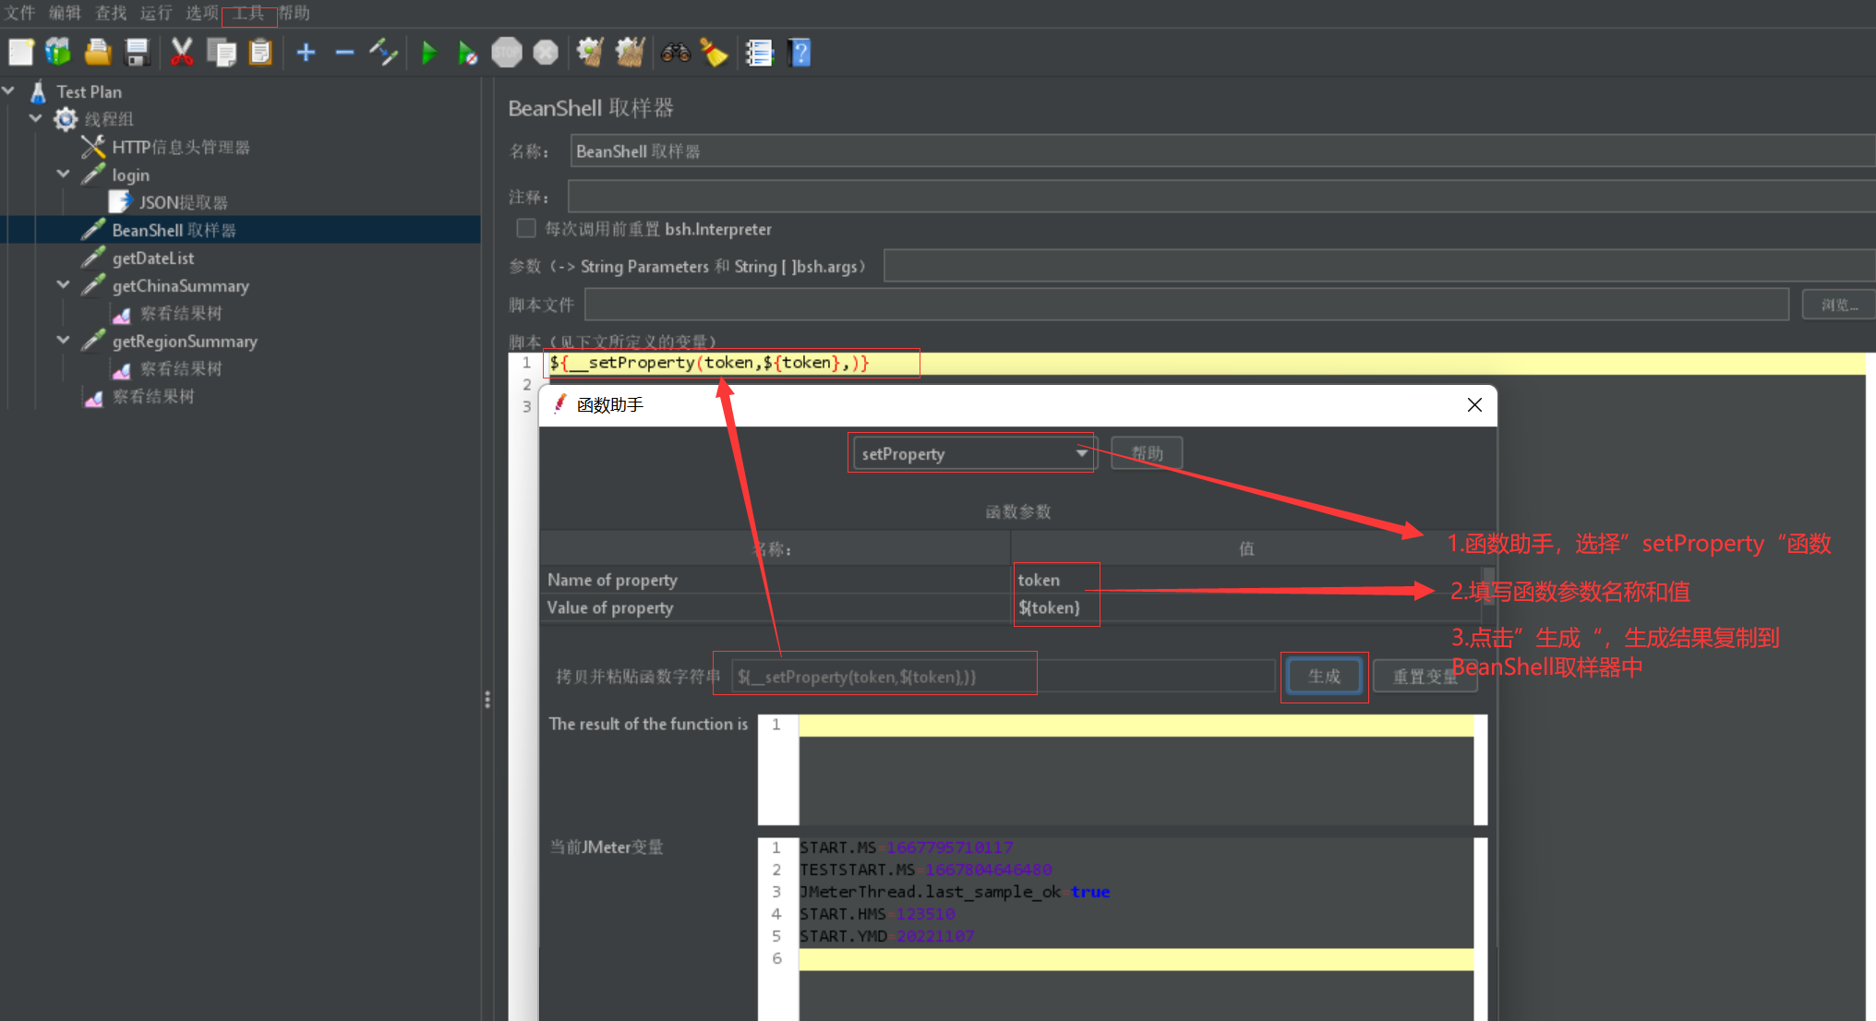The height and width of the screenshot is (1021, 1876).
Task: Click the Cut scissors icon
Action: (182, 53)
